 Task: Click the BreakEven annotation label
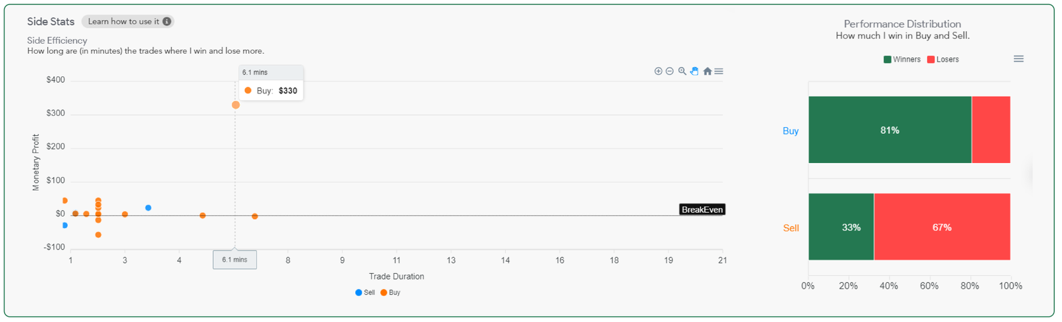[x=702, y=209]
